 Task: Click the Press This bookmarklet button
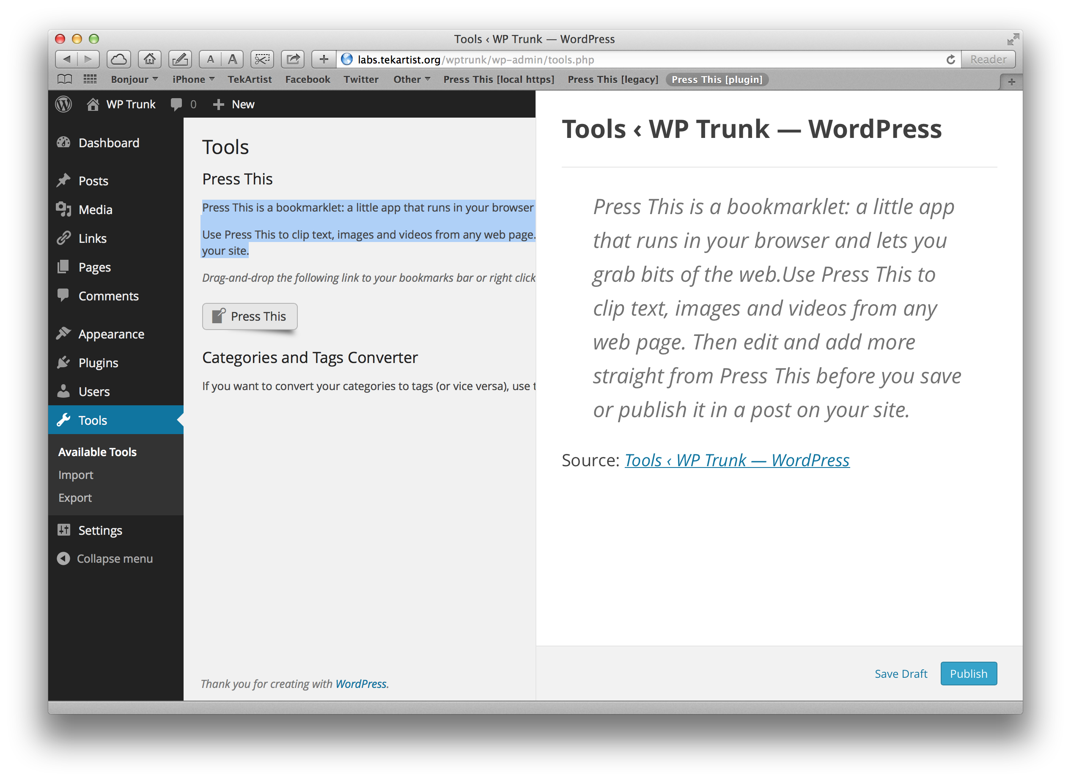tap(250, 316)
